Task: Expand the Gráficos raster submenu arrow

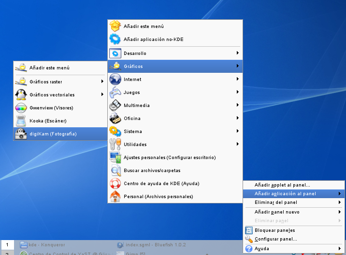Action: [102, 82]
